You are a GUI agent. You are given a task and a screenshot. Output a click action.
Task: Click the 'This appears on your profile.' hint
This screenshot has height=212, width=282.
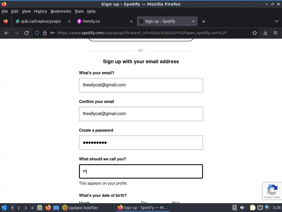(x=103, y=183)
